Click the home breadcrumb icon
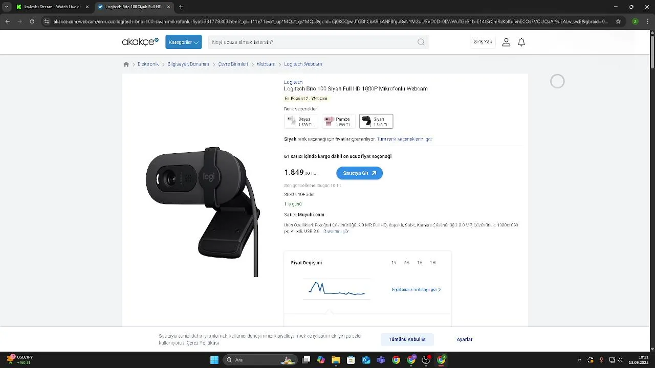 pos(126,64)
